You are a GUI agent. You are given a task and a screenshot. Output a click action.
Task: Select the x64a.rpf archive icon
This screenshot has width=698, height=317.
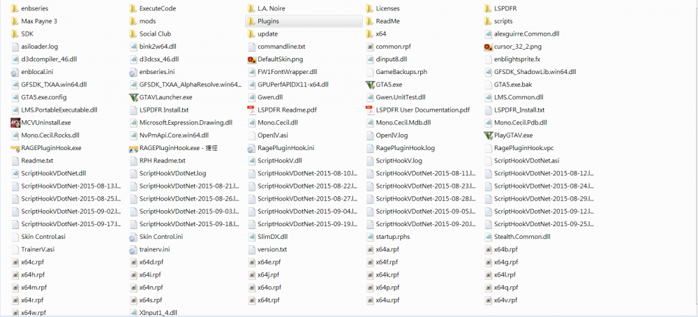369,249
